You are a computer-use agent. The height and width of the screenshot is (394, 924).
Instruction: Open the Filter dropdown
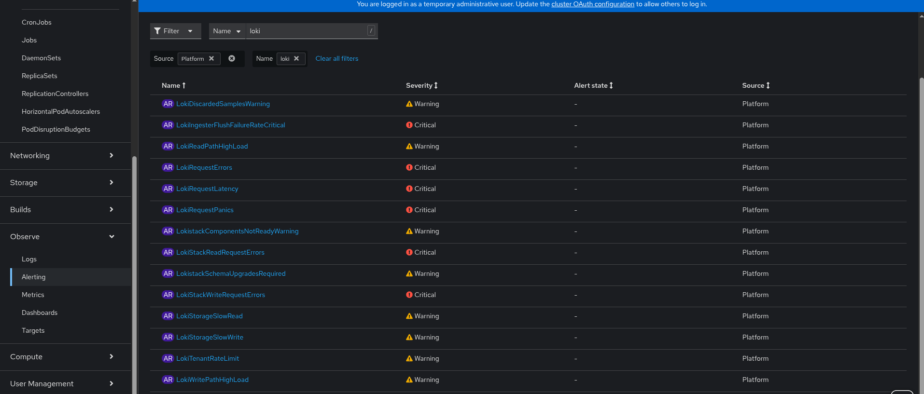pyautogui.click(x=175, y=31)
